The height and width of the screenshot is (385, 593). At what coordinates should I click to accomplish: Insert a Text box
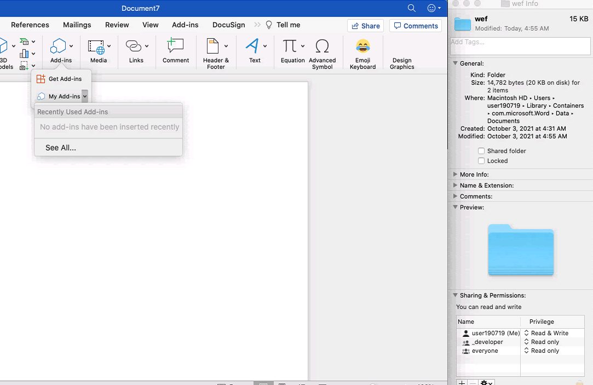(x=254, y=52)
